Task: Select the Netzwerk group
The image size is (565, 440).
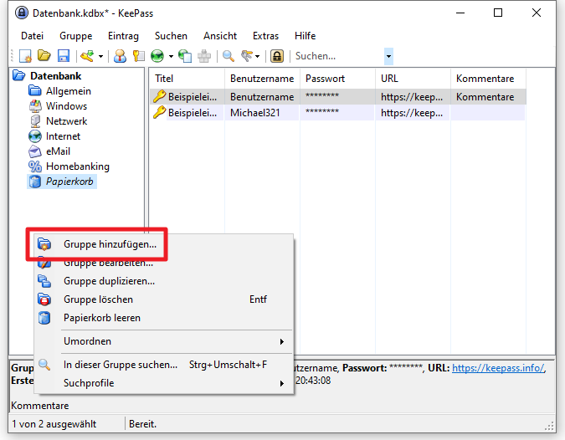Action: 66,121
